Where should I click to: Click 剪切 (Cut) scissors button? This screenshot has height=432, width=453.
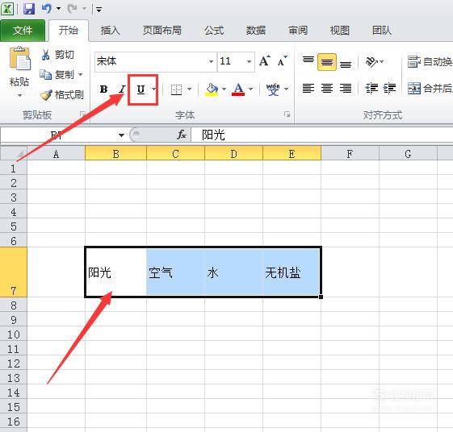pos(57,55)
